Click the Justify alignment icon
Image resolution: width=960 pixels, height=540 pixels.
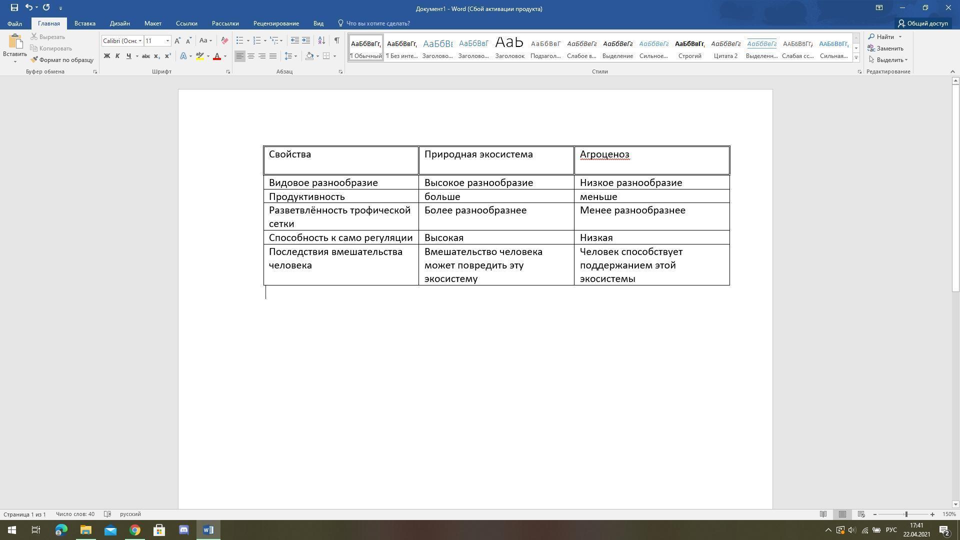pyautogui.click(x=273, y=56)
